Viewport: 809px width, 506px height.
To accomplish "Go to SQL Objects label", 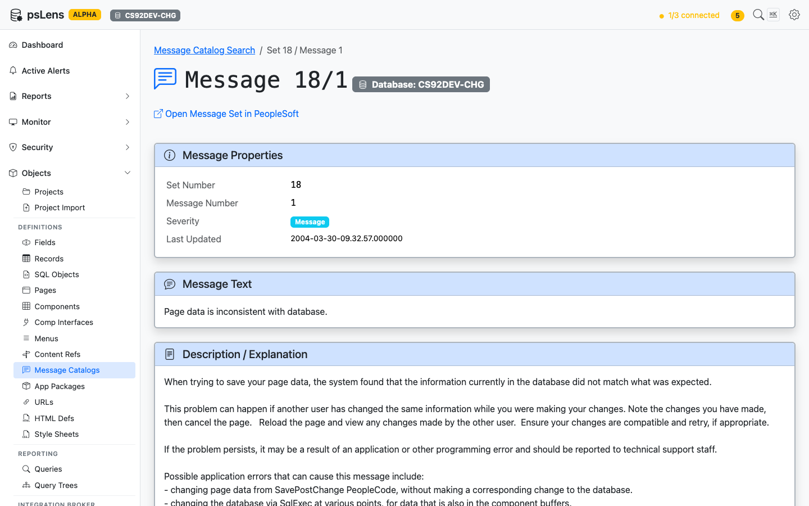I will [x=57, y=274].
